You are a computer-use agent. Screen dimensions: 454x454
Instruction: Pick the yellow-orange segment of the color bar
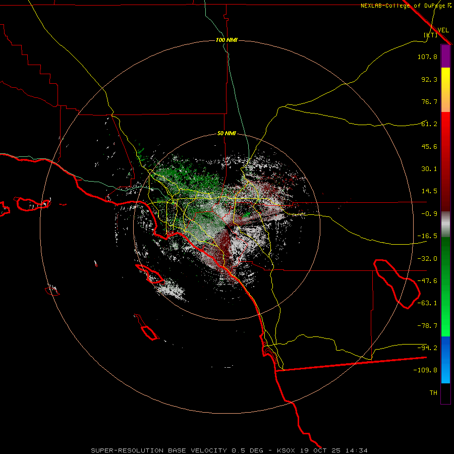click(x=445, y=90)
